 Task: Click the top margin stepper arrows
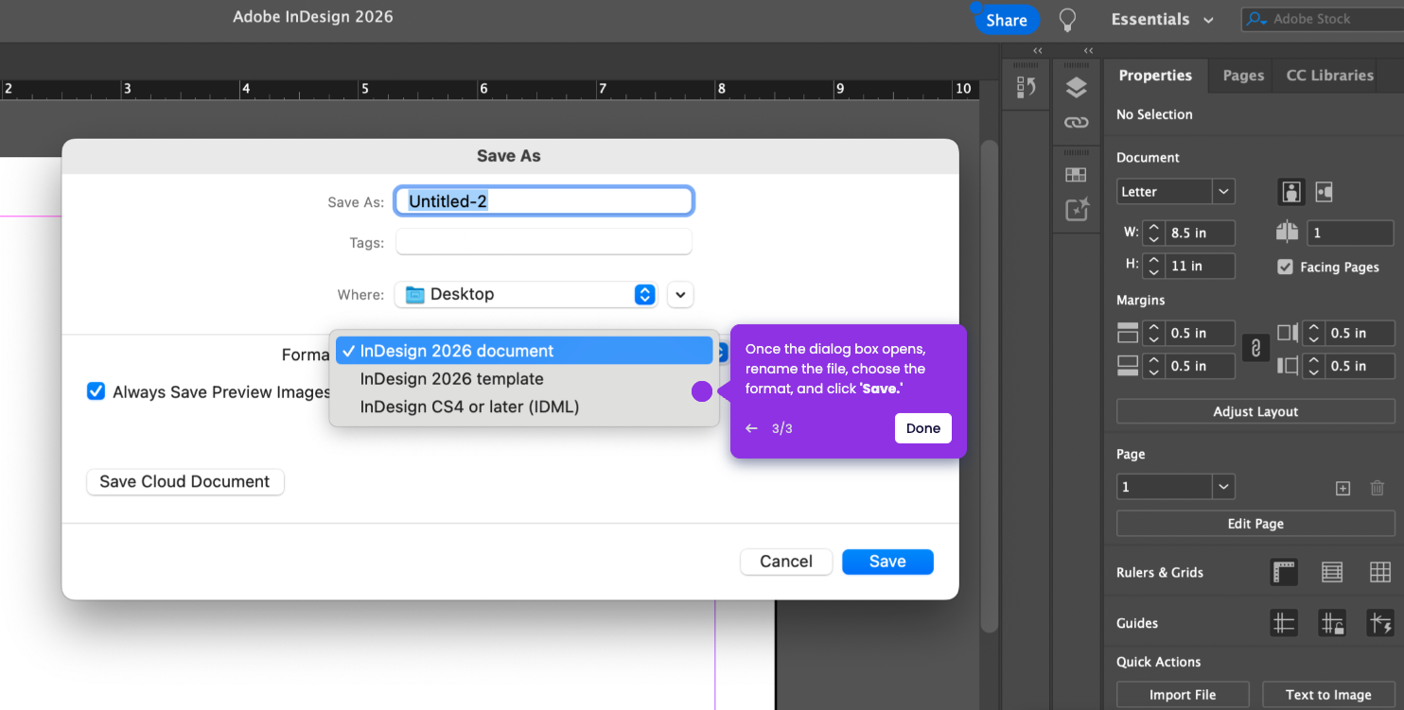[x=1153, y=333]
